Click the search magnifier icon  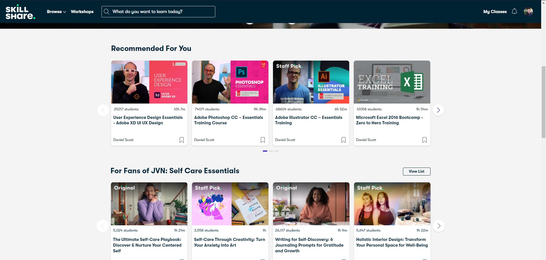[107, 12]
